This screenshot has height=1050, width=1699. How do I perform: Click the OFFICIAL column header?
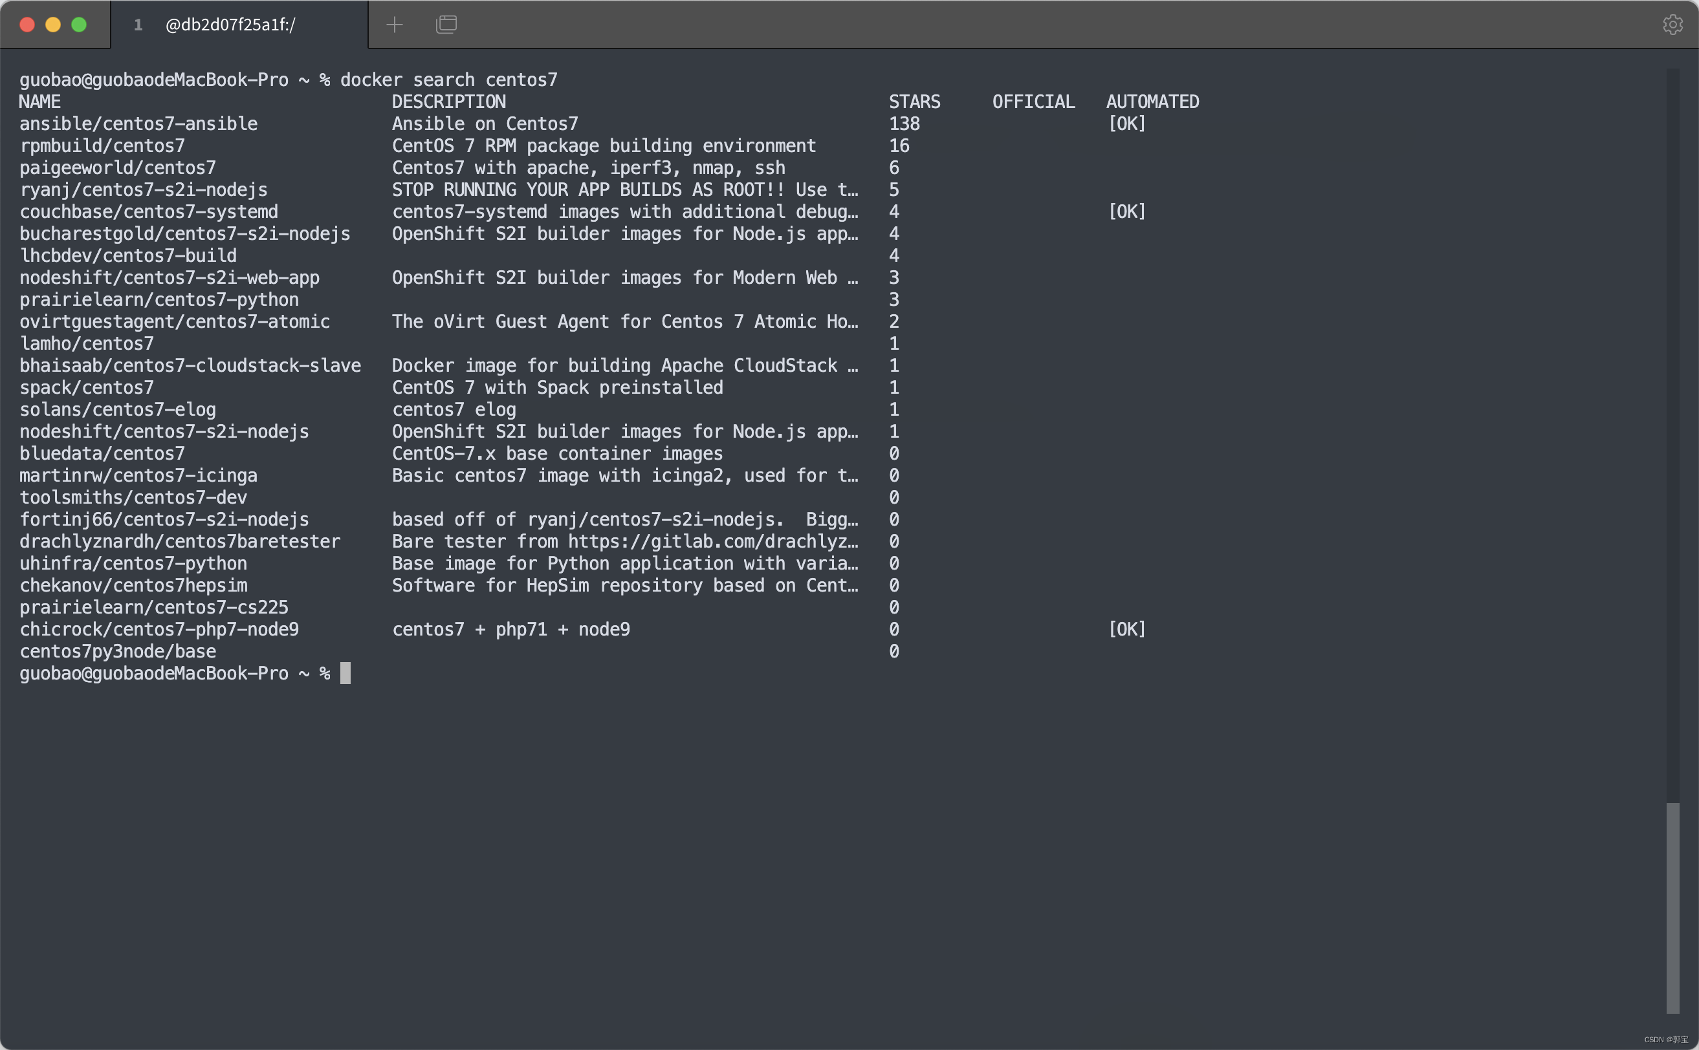(1033, 102)
